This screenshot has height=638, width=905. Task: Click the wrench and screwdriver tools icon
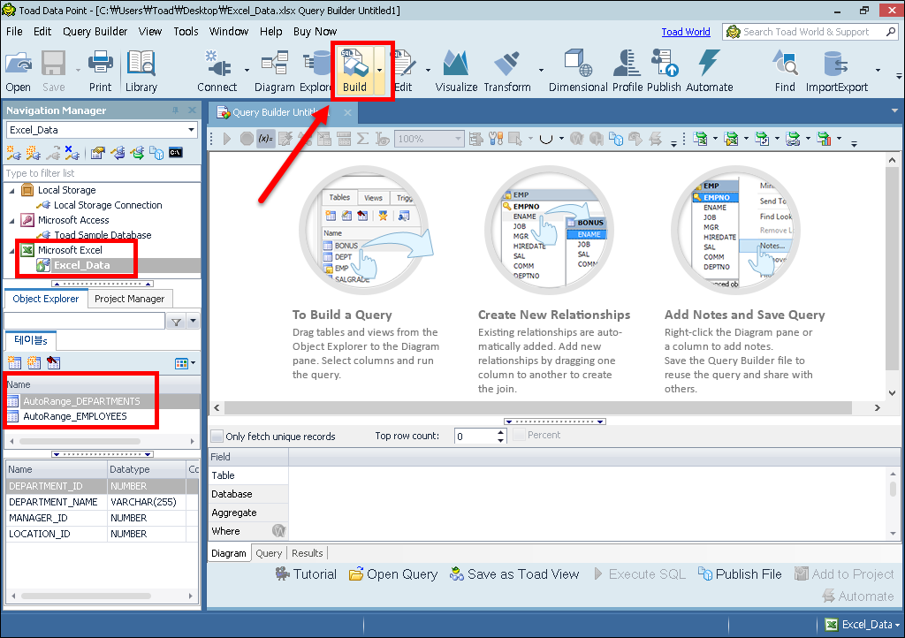496,139
